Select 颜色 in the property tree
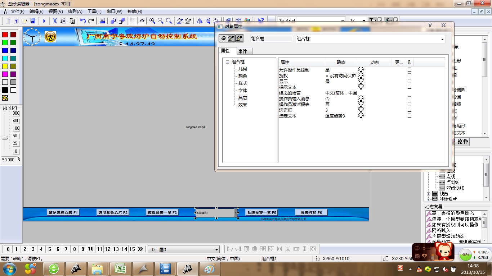Image resolution: width=492 pixels, height=276 pixels. [x=243, y=76]
